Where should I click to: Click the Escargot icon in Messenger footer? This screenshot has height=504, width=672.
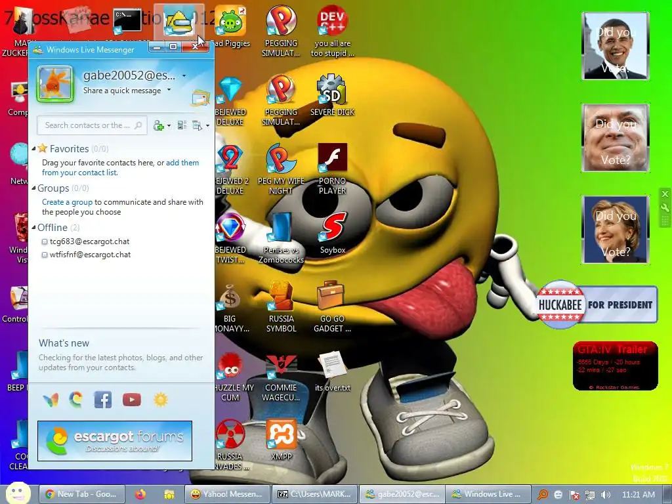click(x=76, y=400)
